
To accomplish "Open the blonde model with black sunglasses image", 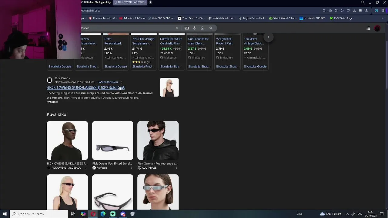I will (x=67, y=192).
